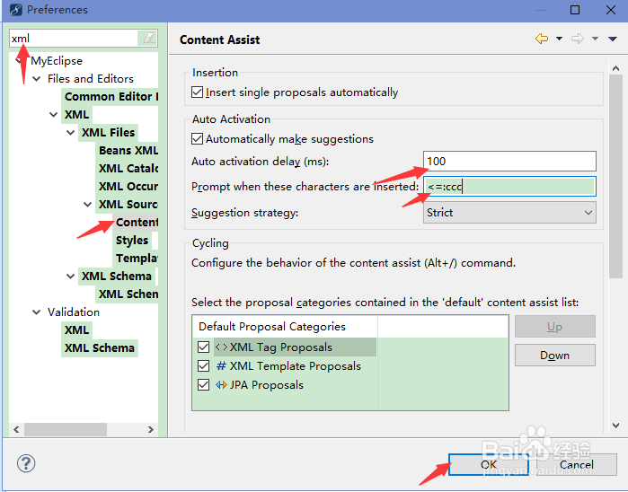This screenshot has height=492, width=628.
Task: Select the JPA Proposals row text
Action: (x=266, y=385)
